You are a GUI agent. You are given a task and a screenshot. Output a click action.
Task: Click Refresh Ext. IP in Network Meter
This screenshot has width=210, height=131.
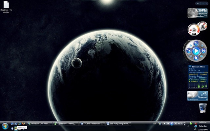point(193,74)
